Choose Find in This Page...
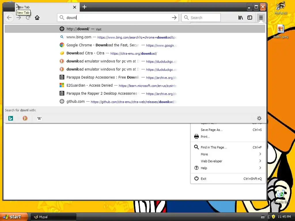 point(228,147)
